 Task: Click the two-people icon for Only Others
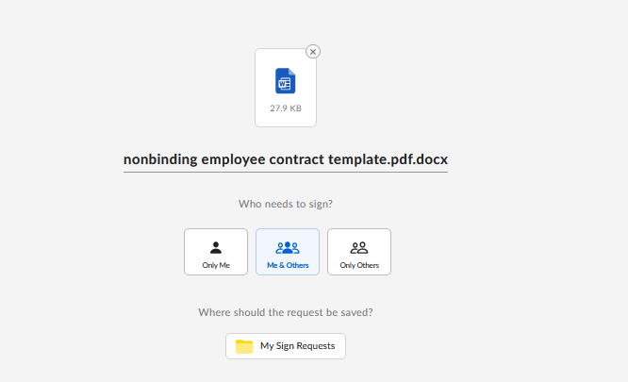359,248
